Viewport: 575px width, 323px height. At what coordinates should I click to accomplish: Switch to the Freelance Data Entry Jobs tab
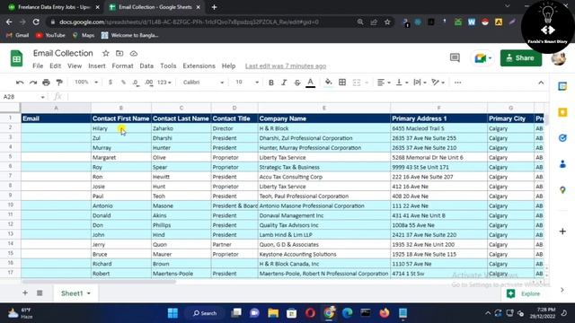coord(54,7)
